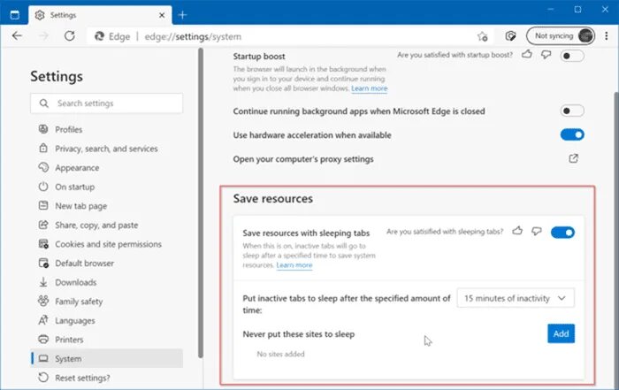Toggle Startup boost switch
Image resolution: width=619 pixels, height=390 pixels.
pos(572,56)
